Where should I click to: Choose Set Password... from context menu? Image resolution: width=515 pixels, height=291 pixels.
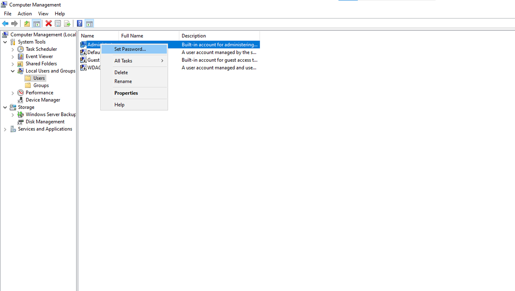tap(130, 49)
